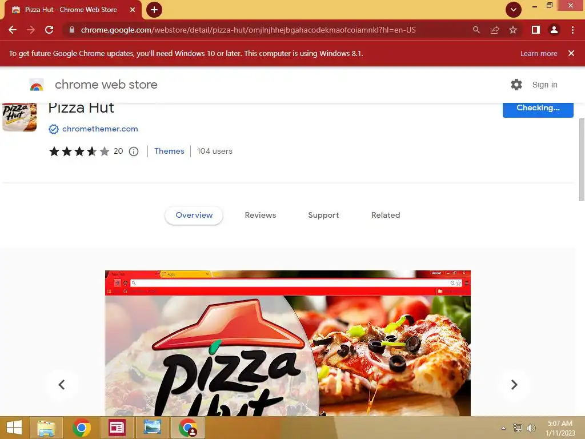
Task: Click the forward navigation arrow
Action: coord(31,30)
